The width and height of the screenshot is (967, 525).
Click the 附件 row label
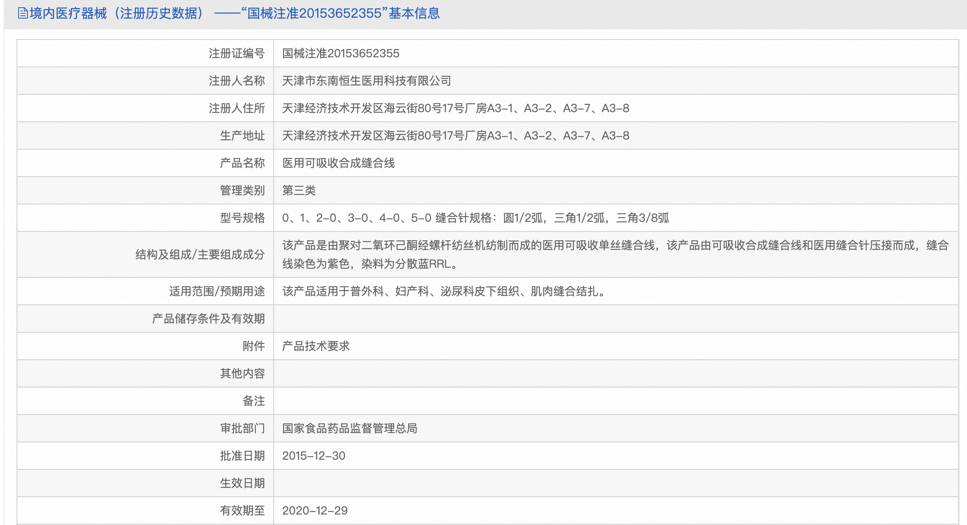(253, 346)
